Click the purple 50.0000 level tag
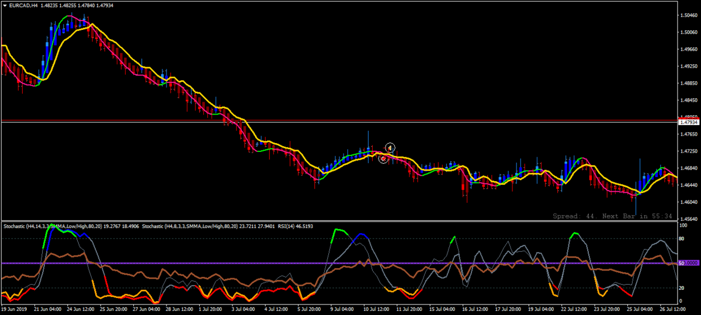The image size is (701, 315). [x=689, y=264]
